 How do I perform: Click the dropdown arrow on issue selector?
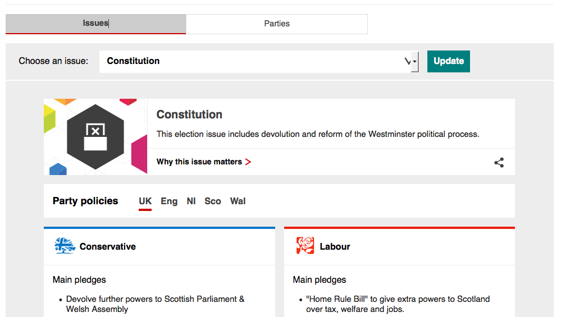point(412,62)
